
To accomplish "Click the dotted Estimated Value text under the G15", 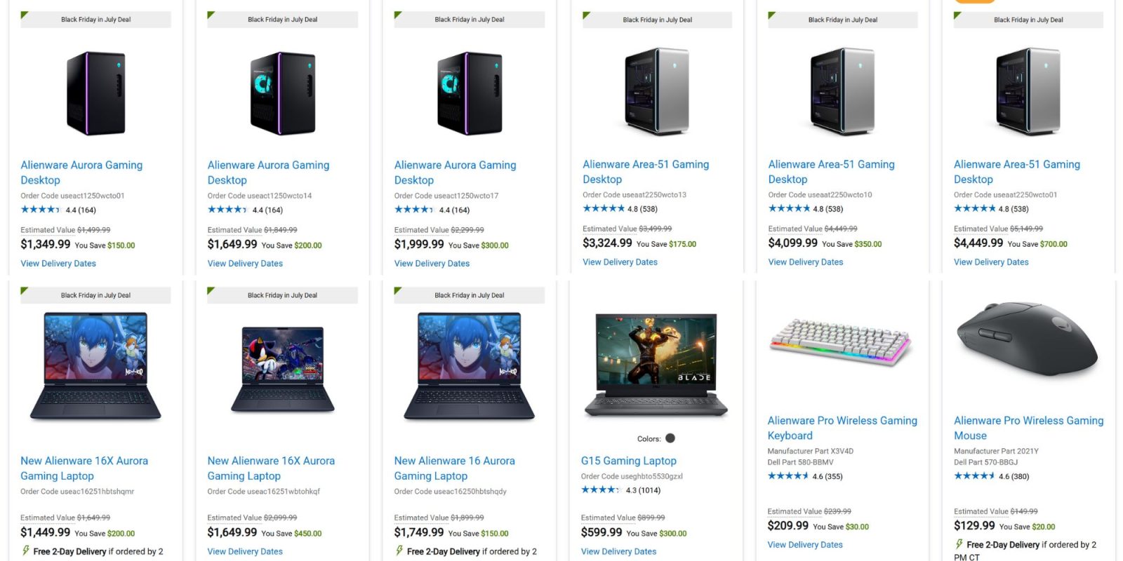I will [x=609, y=518].
